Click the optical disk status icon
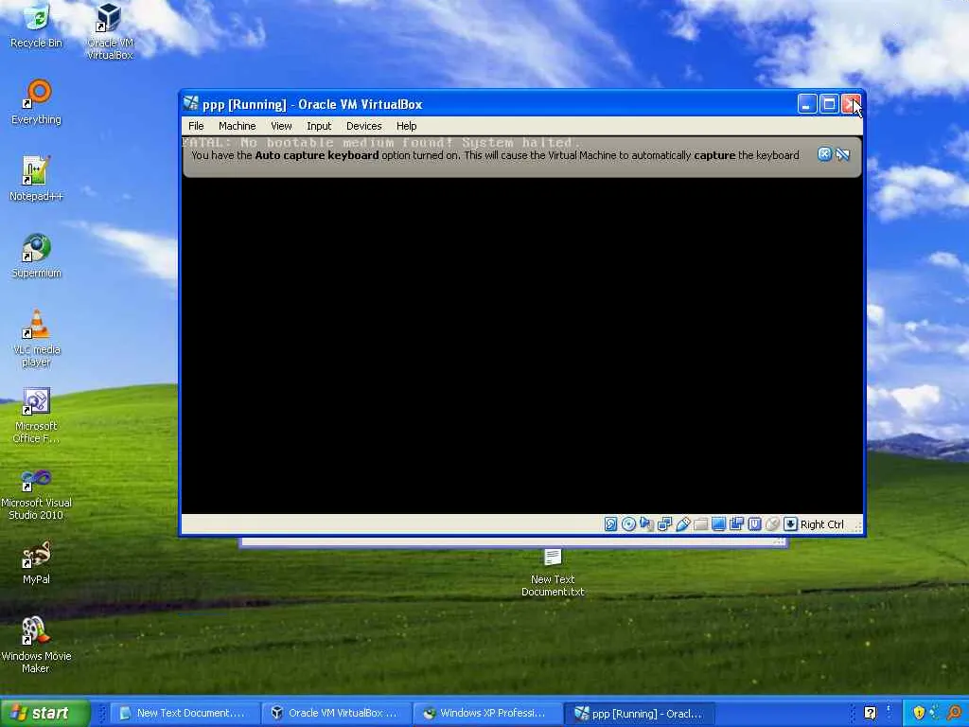 pos(628,524)
